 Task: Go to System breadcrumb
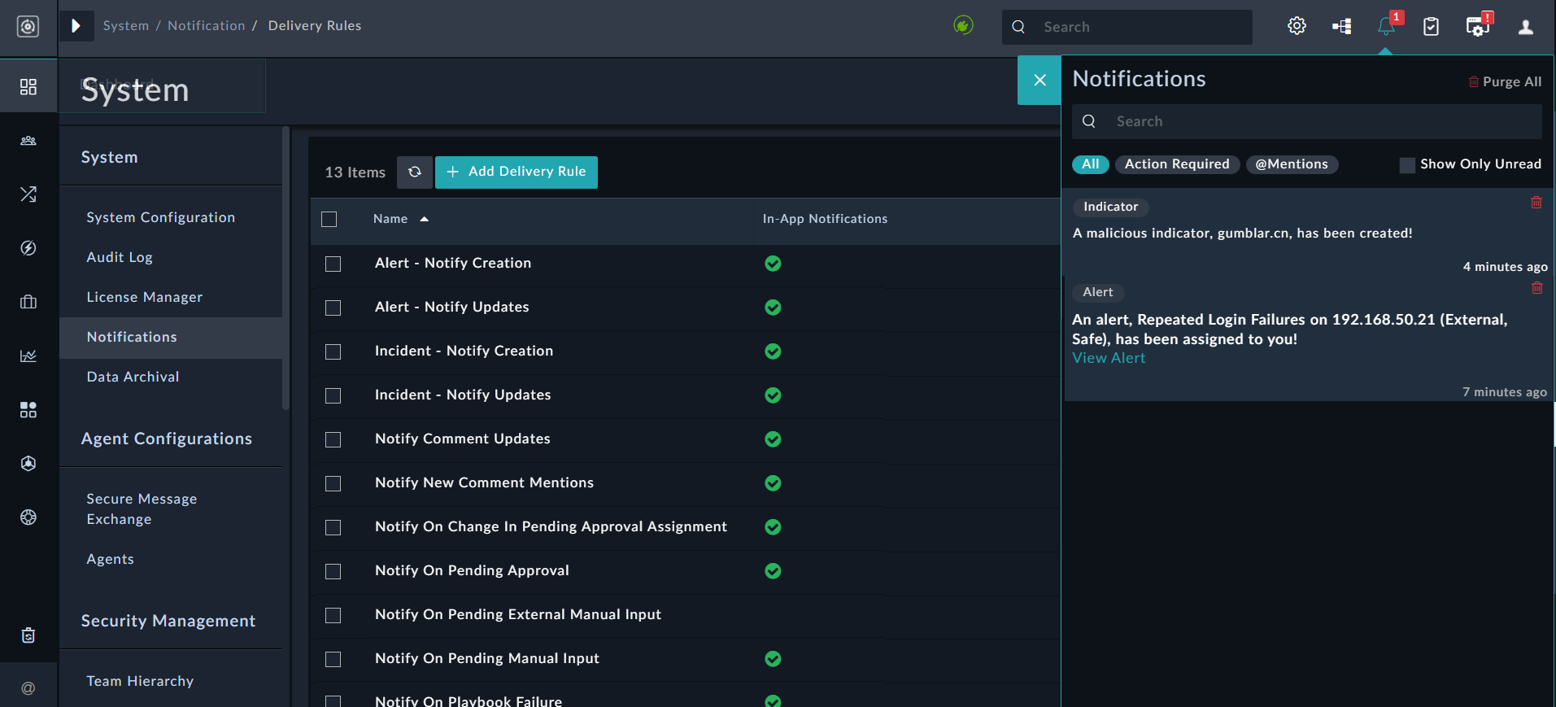[126, 26]
